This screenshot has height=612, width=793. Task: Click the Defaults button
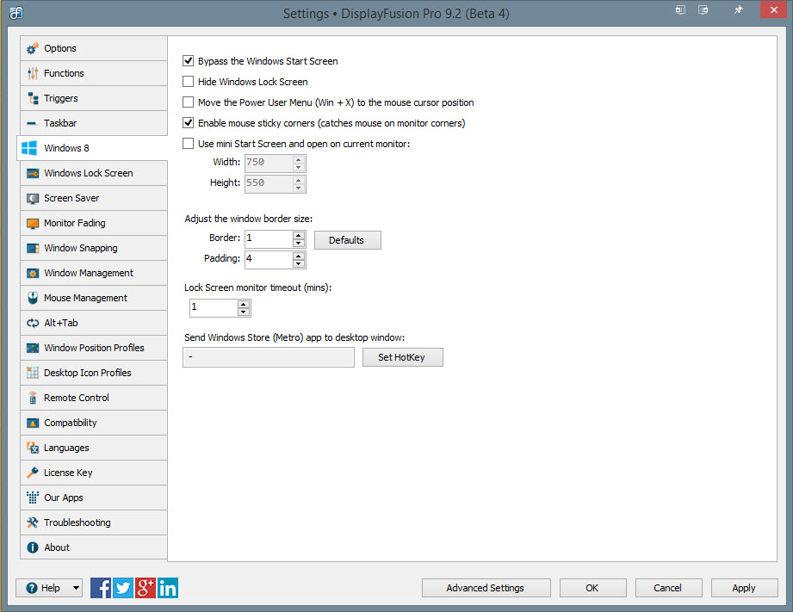click(348, 240)
